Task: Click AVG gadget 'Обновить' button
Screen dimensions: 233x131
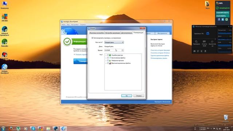Action: 222,16
